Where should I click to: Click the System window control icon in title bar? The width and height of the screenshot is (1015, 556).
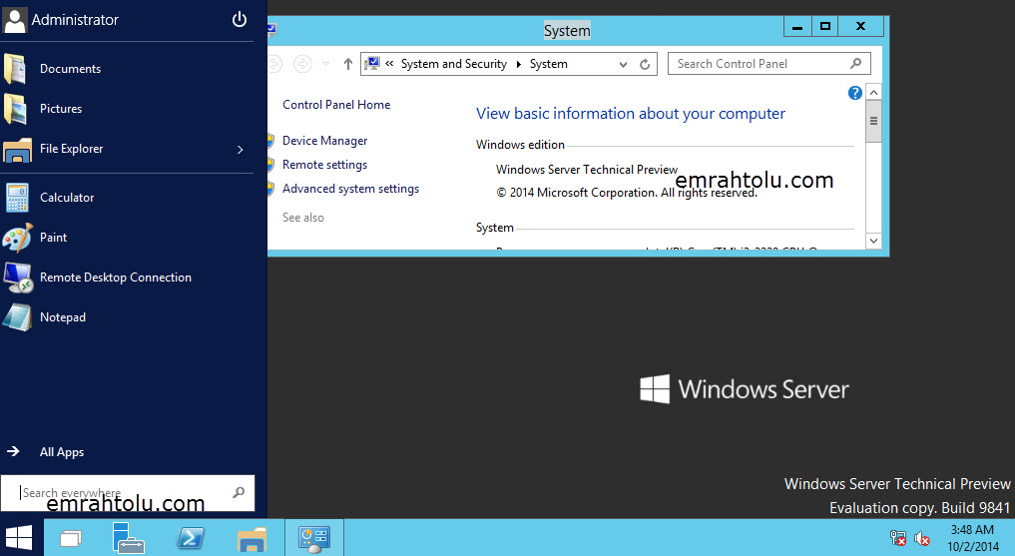272,29
